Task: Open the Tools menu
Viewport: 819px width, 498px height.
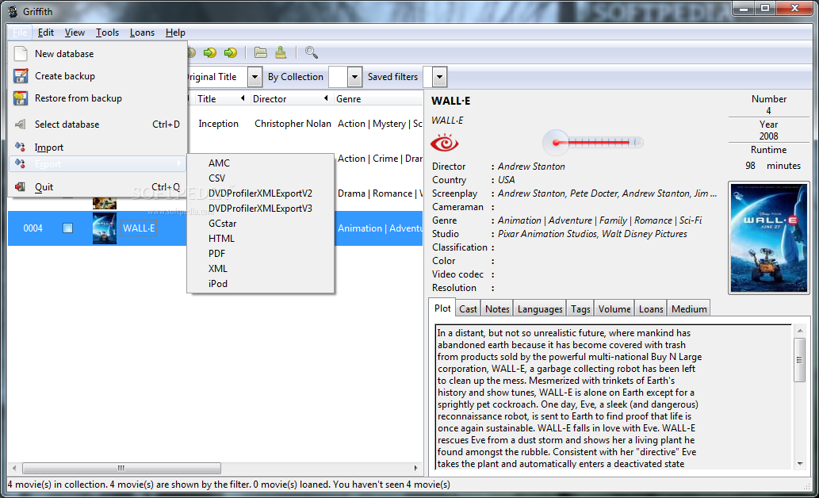Action: coord(107,33)
